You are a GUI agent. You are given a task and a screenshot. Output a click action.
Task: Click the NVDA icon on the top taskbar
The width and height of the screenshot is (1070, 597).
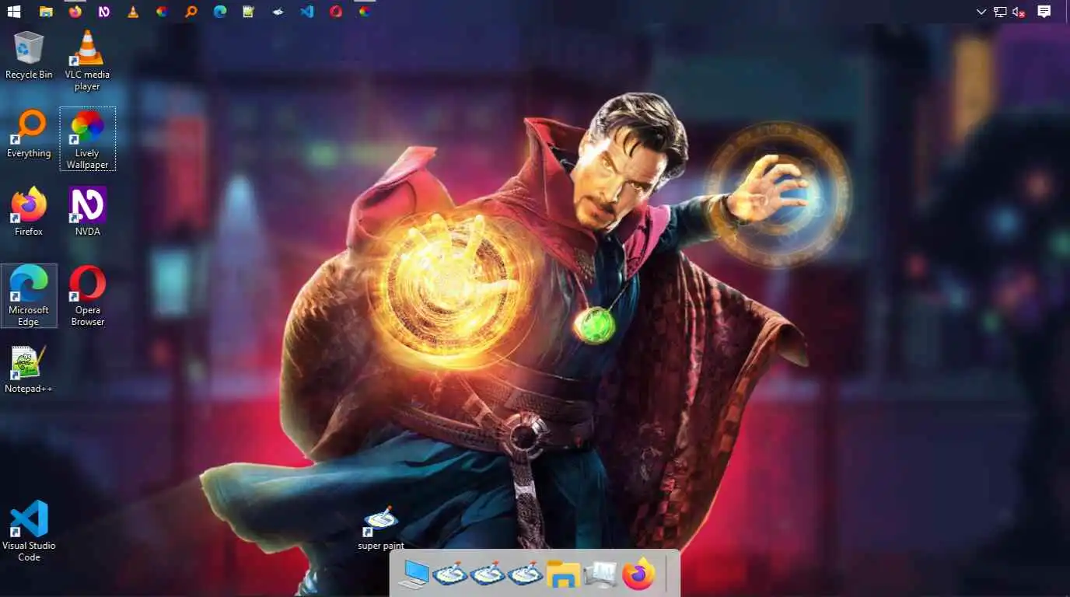[x=103, y=12]
